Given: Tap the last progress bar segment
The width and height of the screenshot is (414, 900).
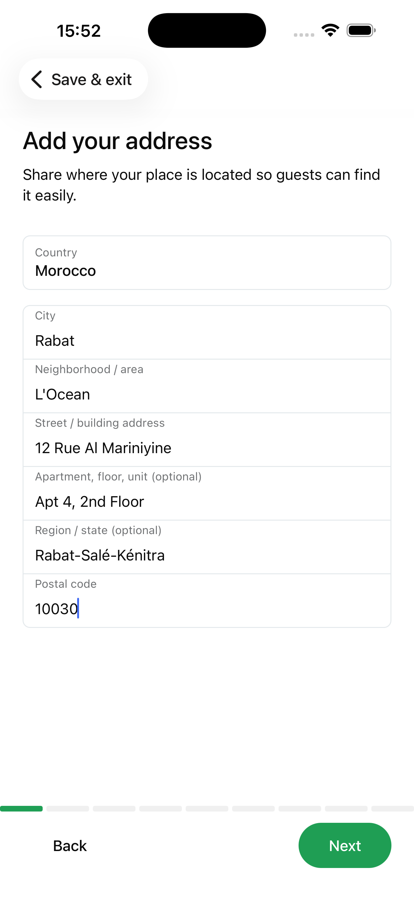Looking at the screenshot, I should [392, 808].
